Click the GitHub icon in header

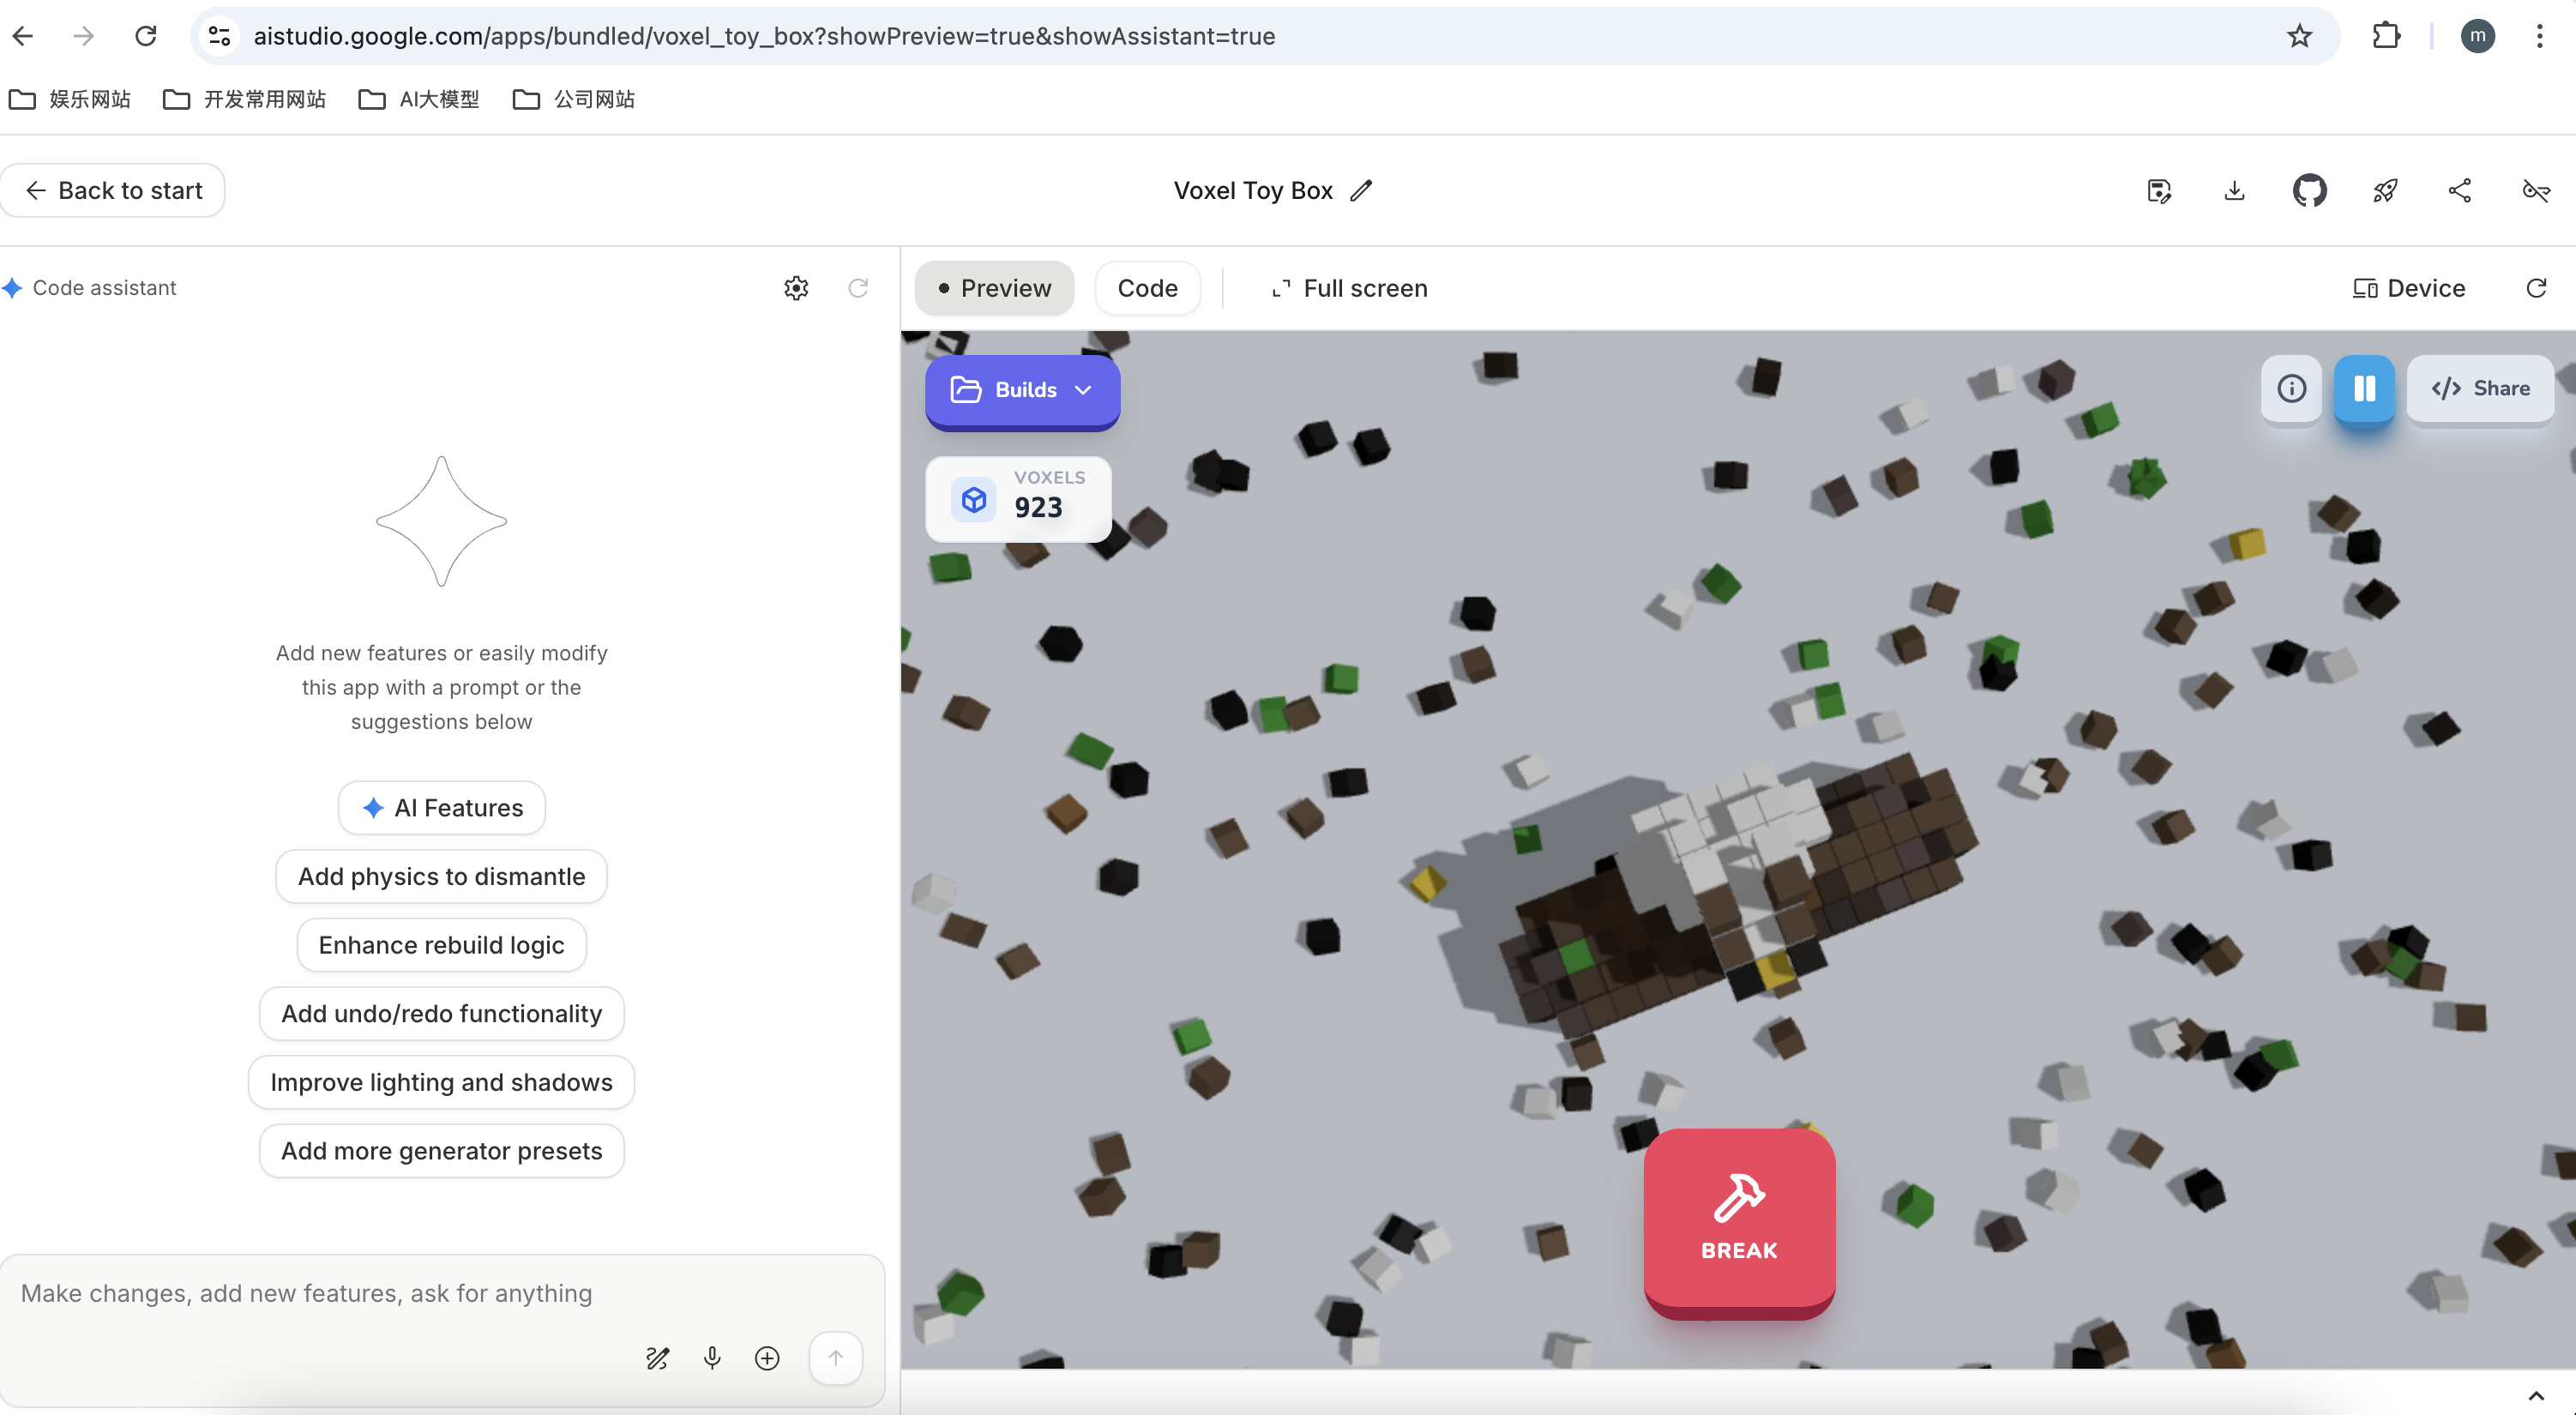[x=2309, y=190]
